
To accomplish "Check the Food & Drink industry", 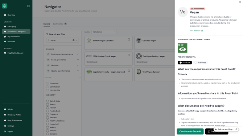I will pos(48,111).
